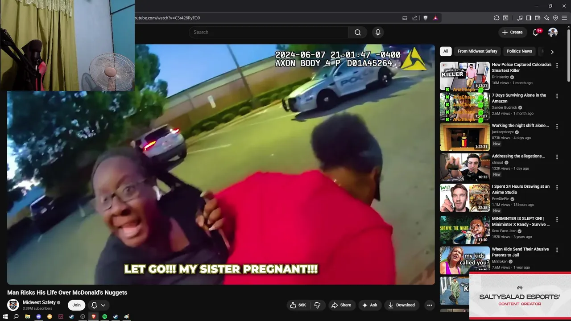
Task: Open options for MINIMINTER IS SLEPT ON video
Action: tap(557, 219)
